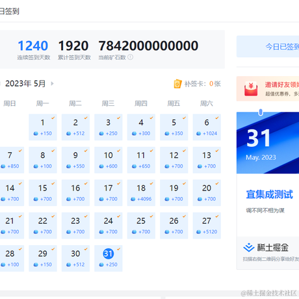Click the 今日已签到 button
Image resolution: width=299 pixels, height=299 pixels.
[268, 47]
